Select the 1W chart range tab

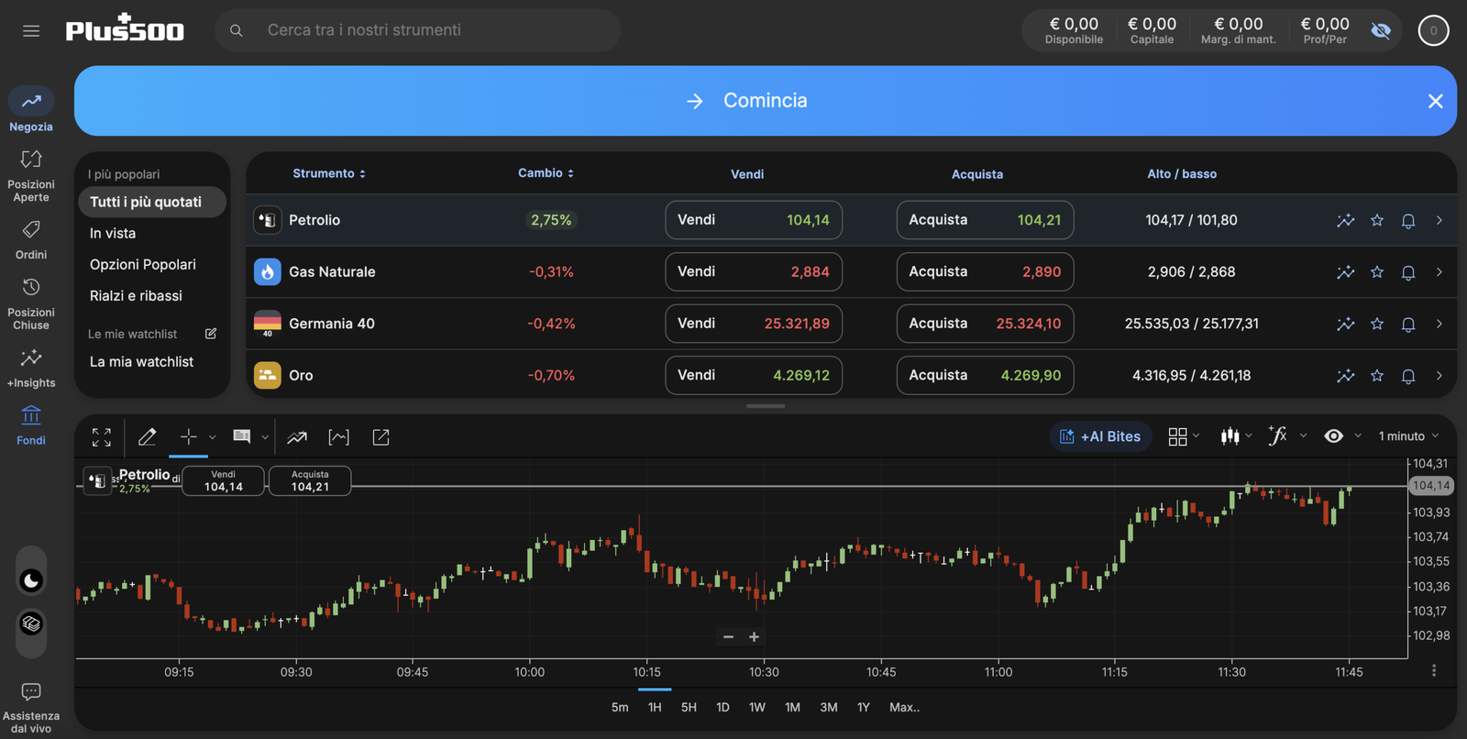(756, 707)
